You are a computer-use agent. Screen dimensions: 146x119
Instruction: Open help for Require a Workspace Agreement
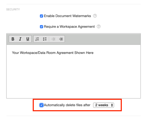99,26
